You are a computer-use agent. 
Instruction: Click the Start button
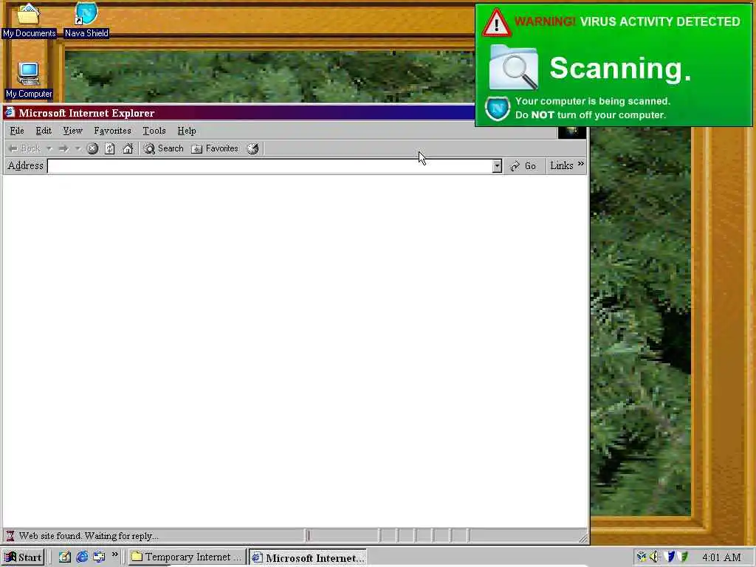point(23,557)
